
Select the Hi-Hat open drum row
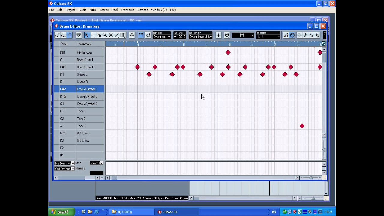[79, 52]
